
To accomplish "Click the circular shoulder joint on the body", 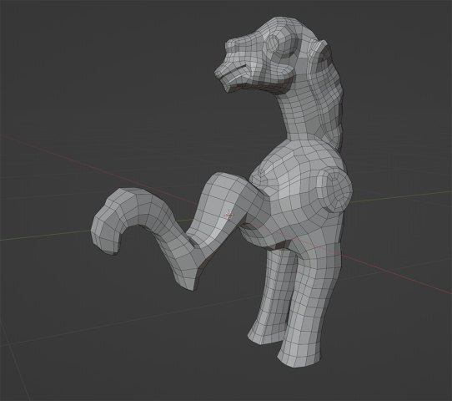I will 334,190.
